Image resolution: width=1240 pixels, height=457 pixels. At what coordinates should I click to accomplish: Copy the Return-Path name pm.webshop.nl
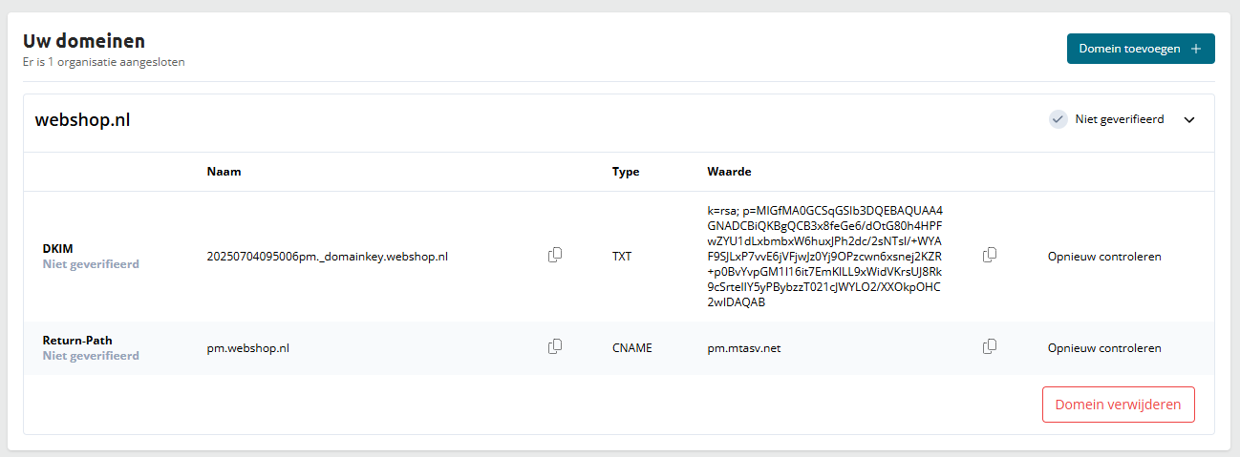[x=555, y=347]
